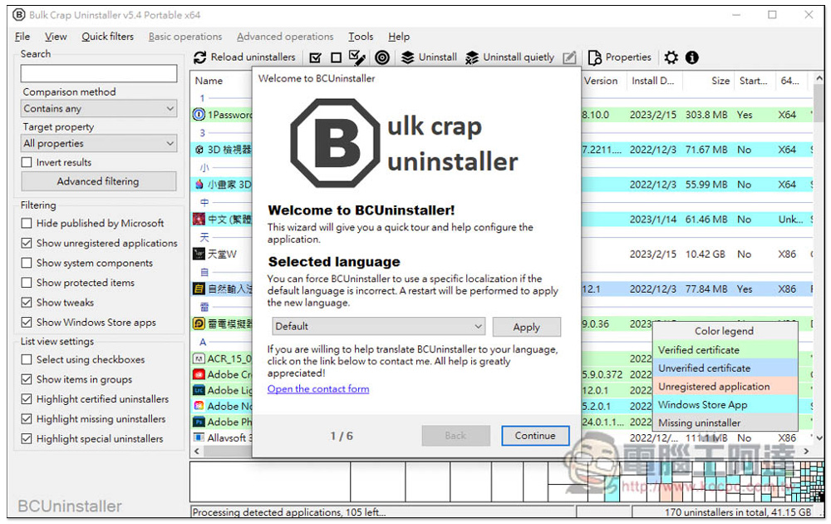The height and width of the screenshot is (524, 831).
Task: Click Continue in the welcome wizard
Action: [535, 436]
